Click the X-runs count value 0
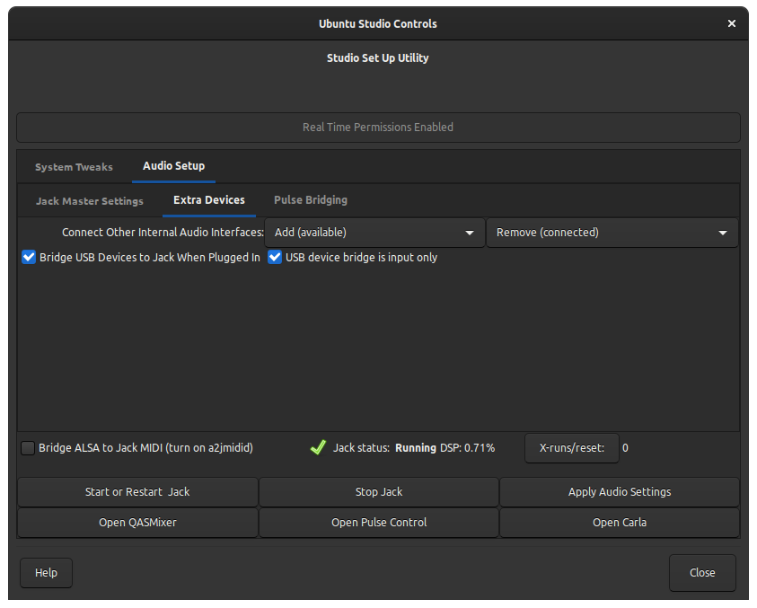The height and width of the screenshot is (608, 757). (625, 448)
